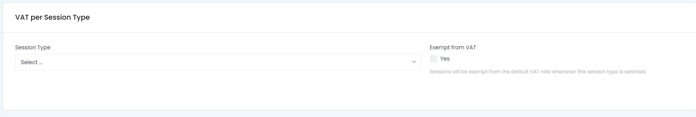Expand the session type options list
This screenshot has height=117, width=696.
[x=218, y=62]
